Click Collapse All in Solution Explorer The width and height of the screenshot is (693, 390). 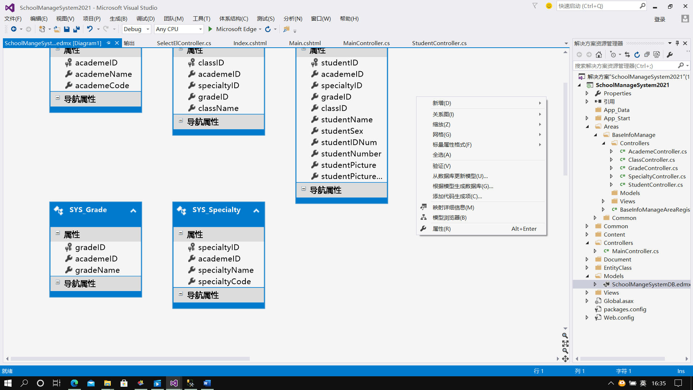click(x=647, y=55)
